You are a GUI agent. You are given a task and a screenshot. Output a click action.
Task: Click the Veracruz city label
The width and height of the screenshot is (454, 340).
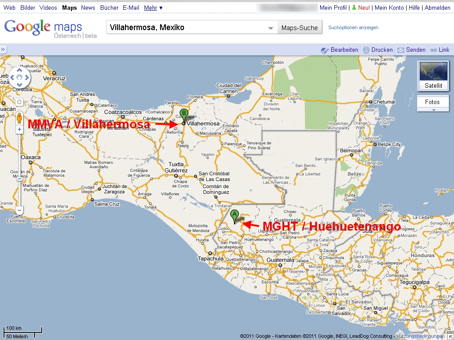54,78
